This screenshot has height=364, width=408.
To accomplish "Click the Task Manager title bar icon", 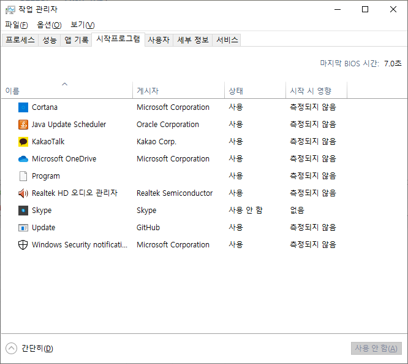I will point(10,10).
